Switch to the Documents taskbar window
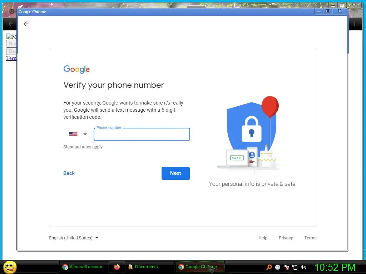Image resolution: width=366 pixels, height=274 pixels. [x=149, y=267]
